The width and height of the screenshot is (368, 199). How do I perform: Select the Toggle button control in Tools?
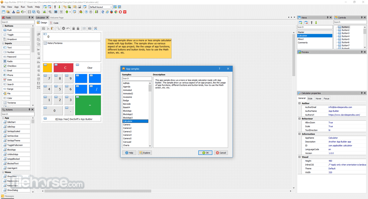[16, 35]
